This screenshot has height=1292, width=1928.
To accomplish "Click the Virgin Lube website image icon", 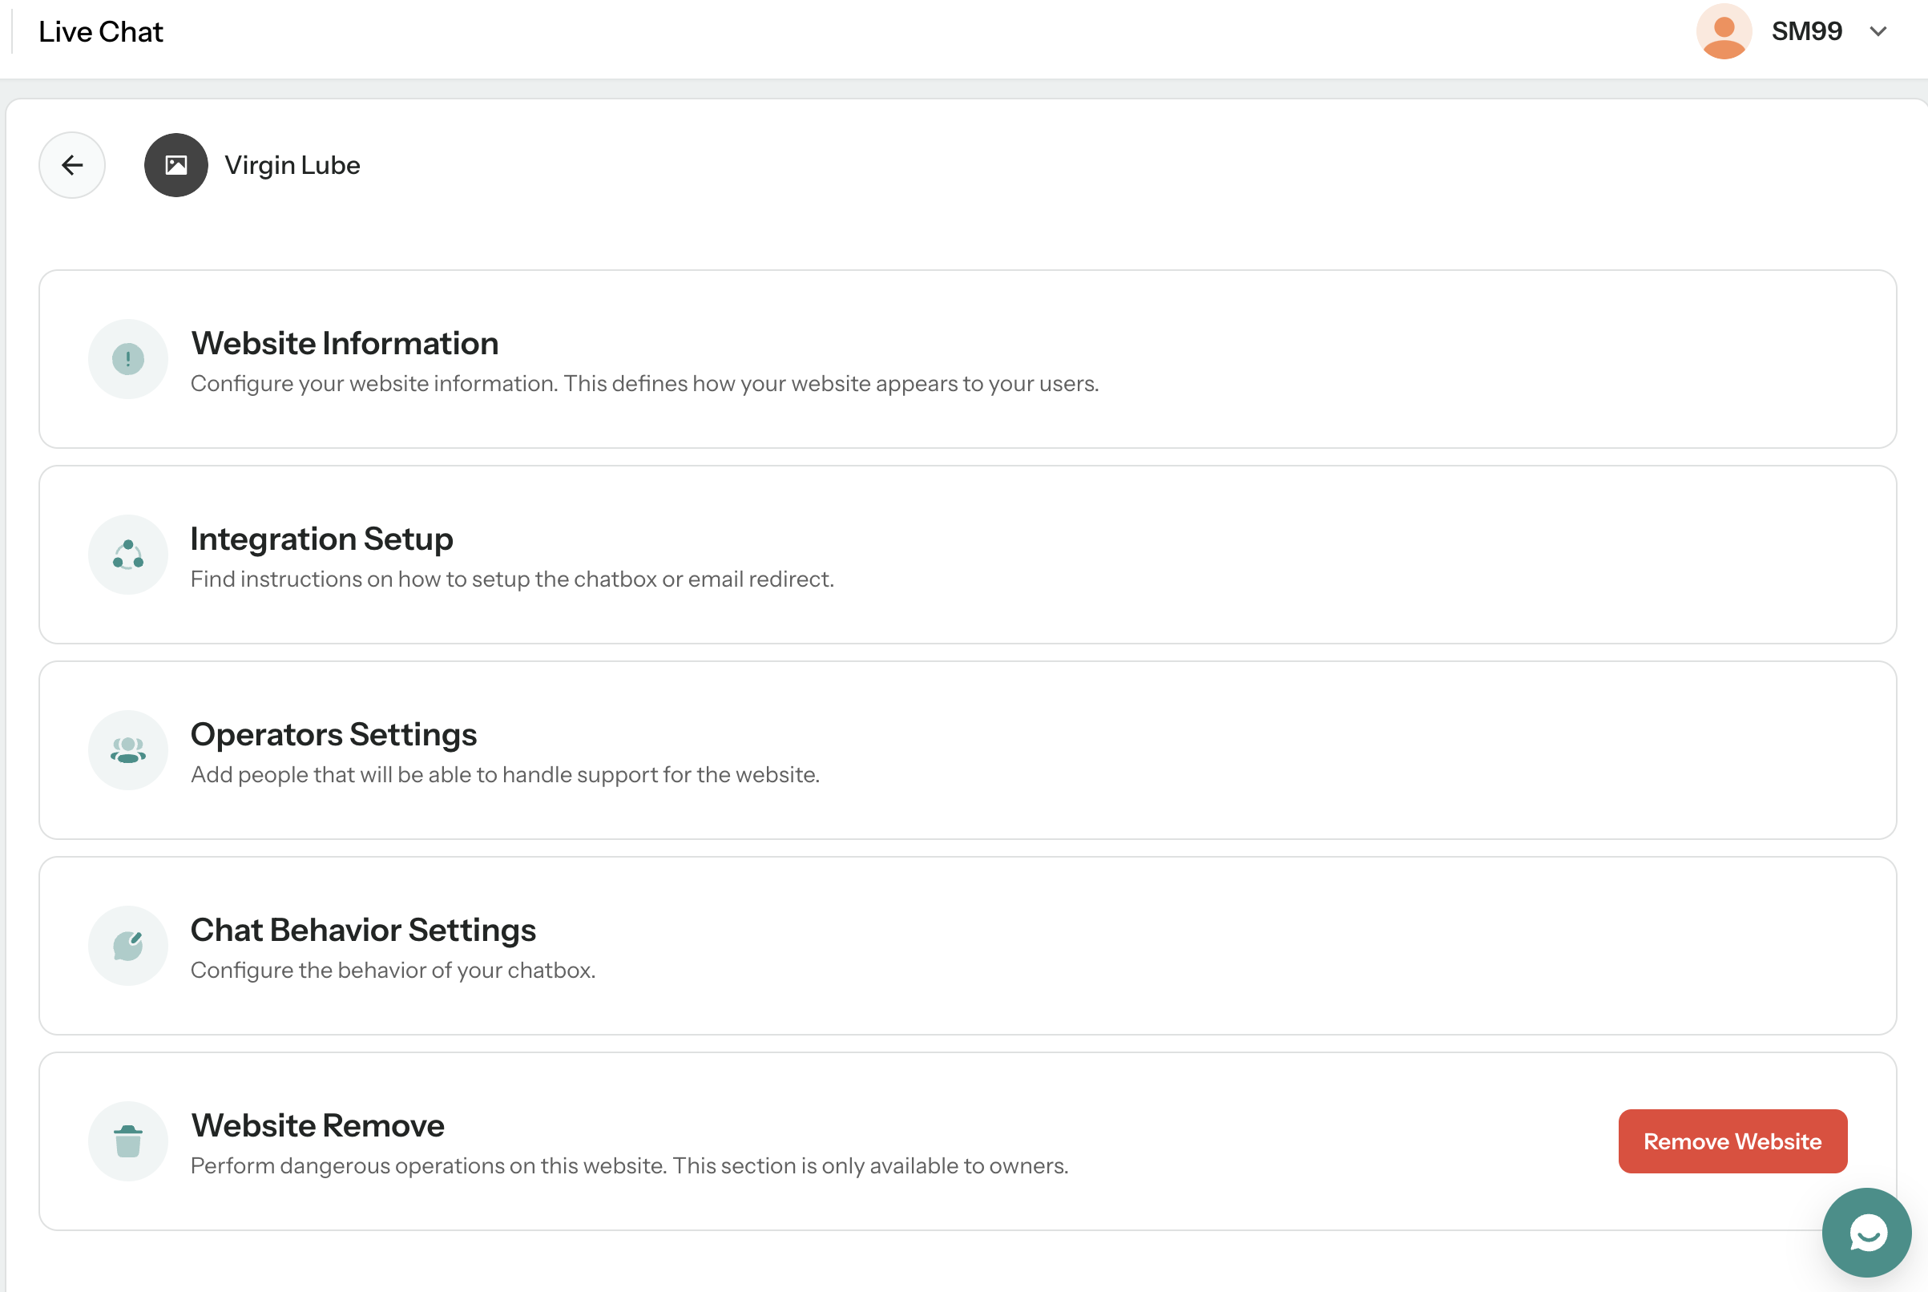I will tap(176, 165).
